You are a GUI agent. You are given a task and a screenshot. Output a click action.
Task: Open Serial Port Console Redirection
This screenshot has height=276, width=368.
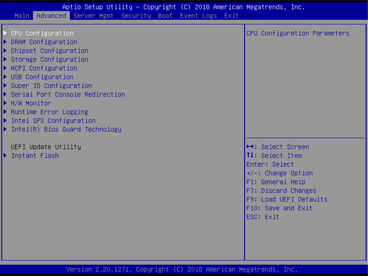[x=68, y=95]
